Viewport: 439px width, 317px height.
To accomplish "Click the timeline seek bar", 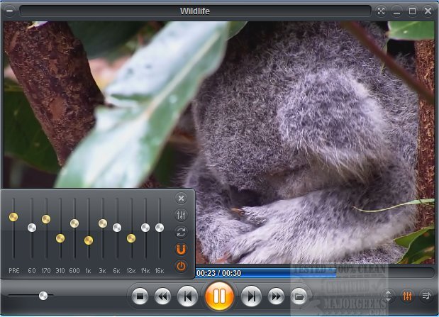I will (312, 272).
